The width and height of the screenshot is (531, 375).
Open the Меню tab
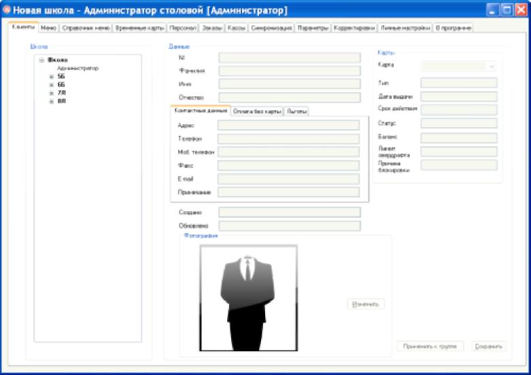click(48, 28)
